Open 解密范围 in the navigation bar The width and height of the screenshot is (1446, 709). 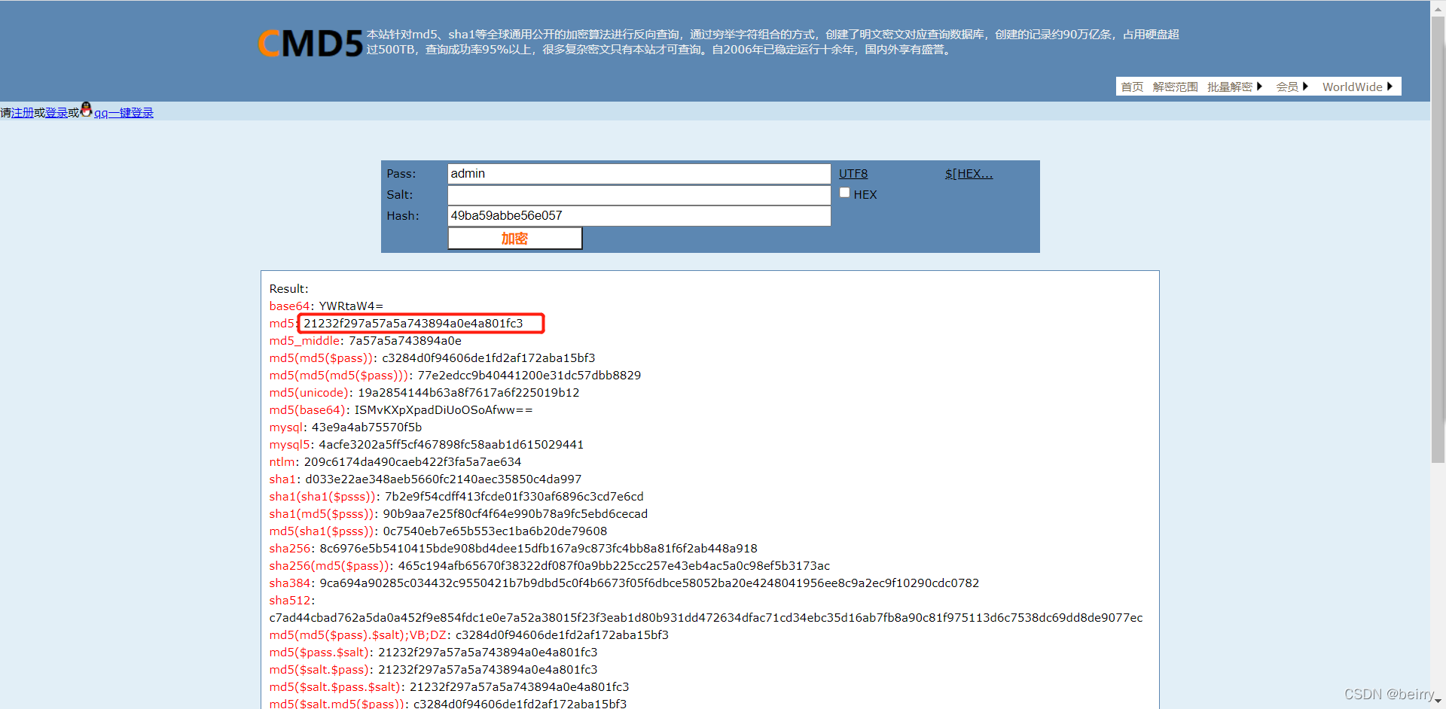[1175, 87]
